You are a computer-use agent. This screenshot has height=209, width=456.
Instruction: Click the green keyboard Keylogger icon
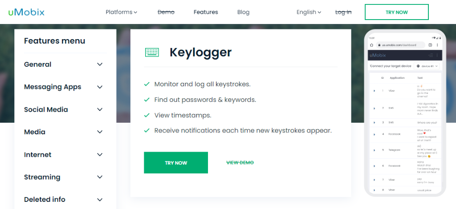152,52
